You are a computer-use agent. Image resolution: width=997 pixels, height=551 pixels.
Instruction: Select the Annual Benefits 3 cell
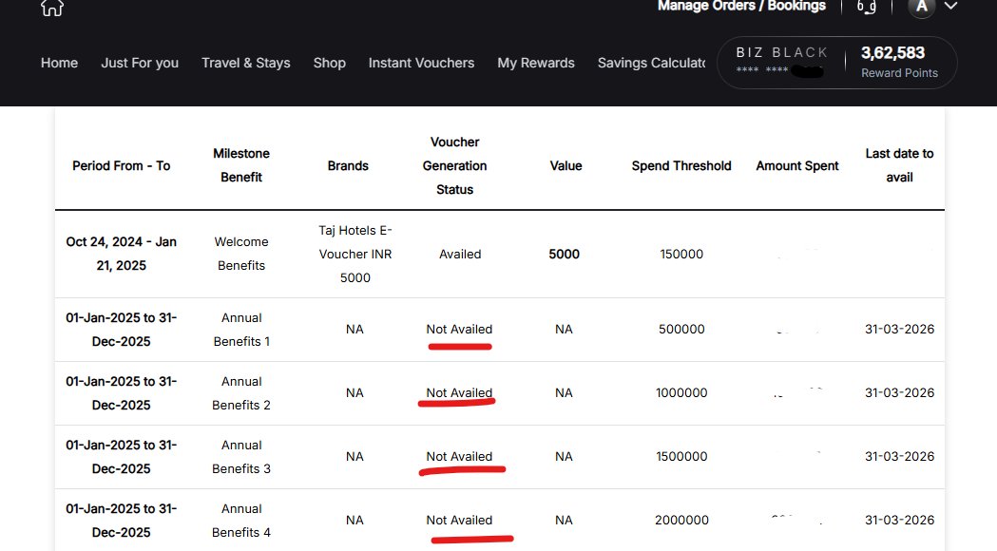pyautogui.click(x=241, y=457)
